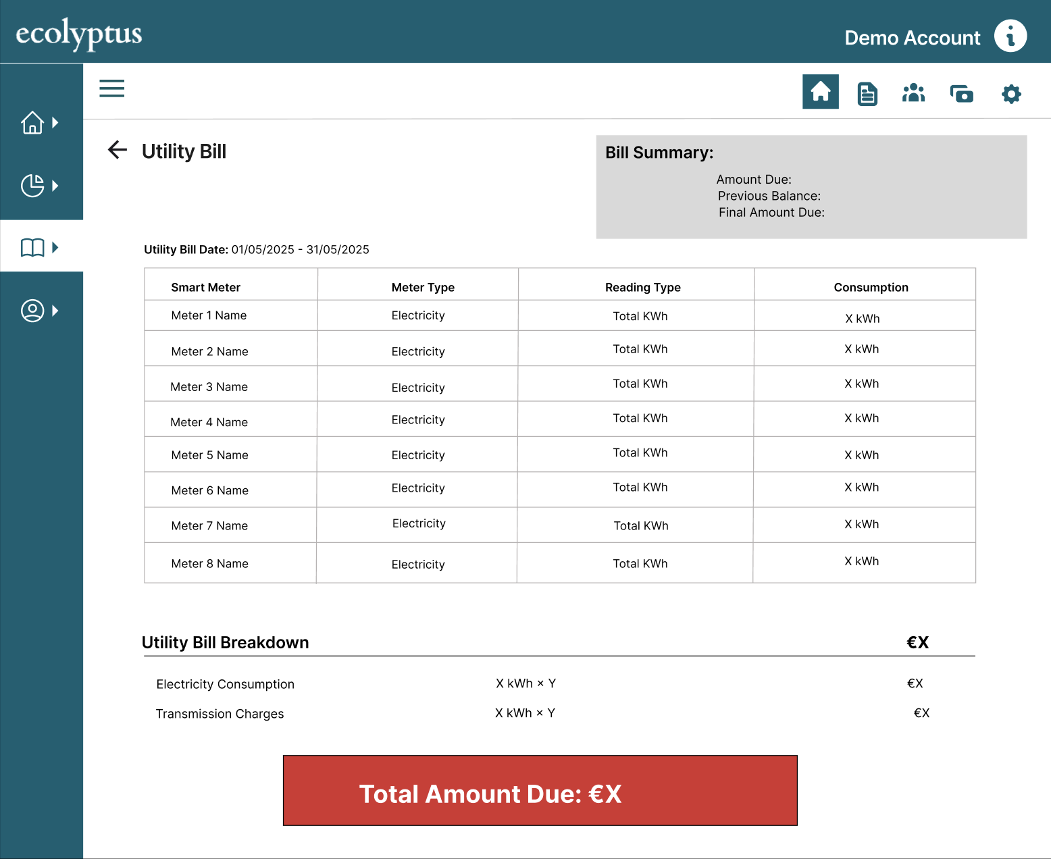Screen dimensions: 1051x859
Task: Open the community users icon in the toolbar
Action: (913, 93)
